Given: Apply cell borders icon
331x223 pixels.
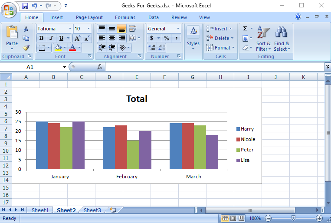Looking at the screenshot, I should coord(42,48).
